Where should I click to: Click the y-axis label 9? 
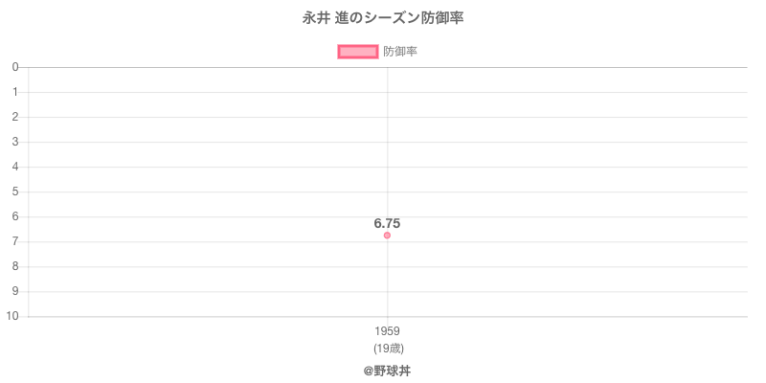(x=16, y=291)
